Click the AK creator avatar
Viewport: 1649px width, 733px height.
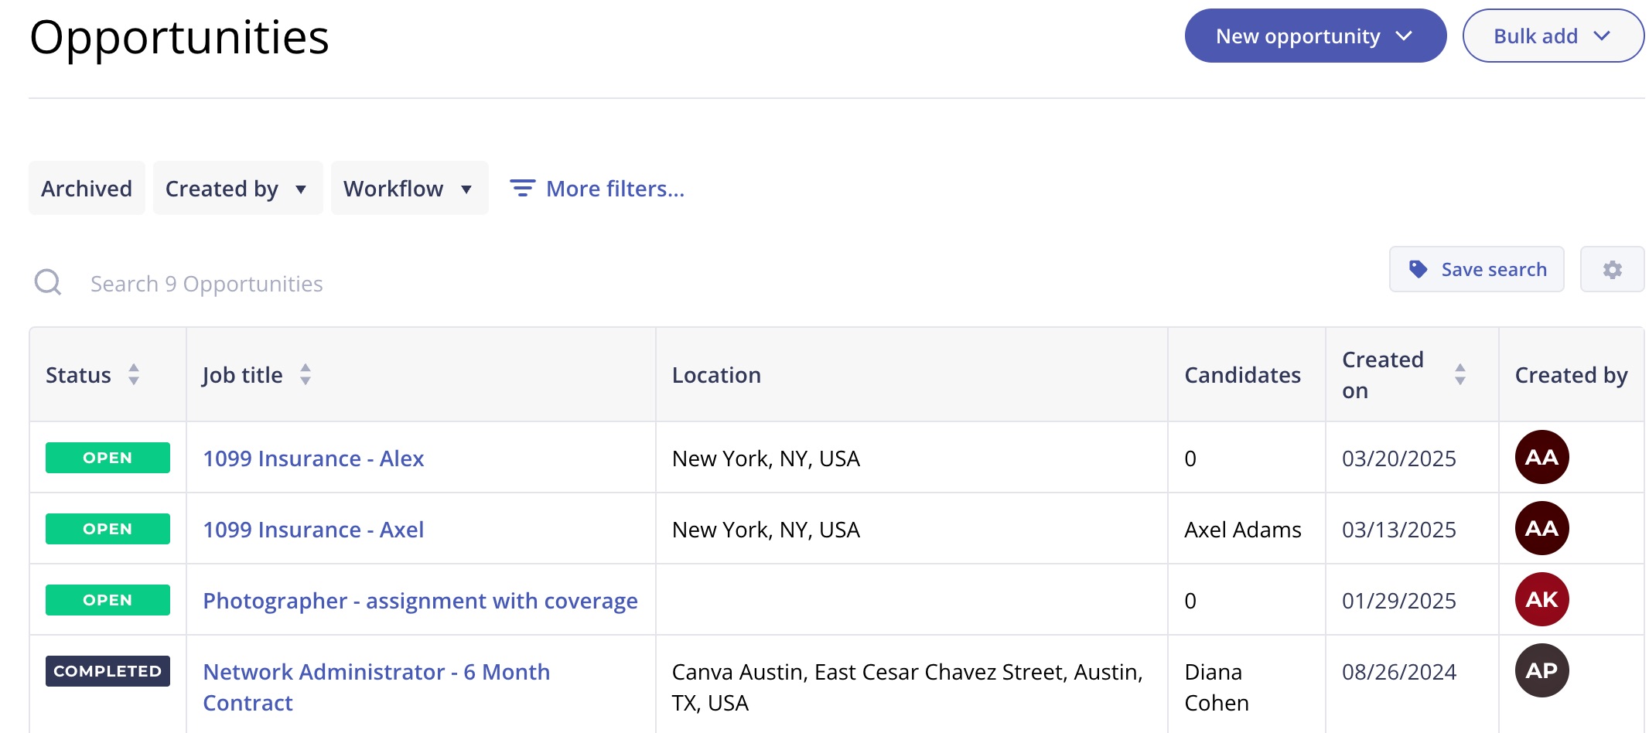[1541, 599]
